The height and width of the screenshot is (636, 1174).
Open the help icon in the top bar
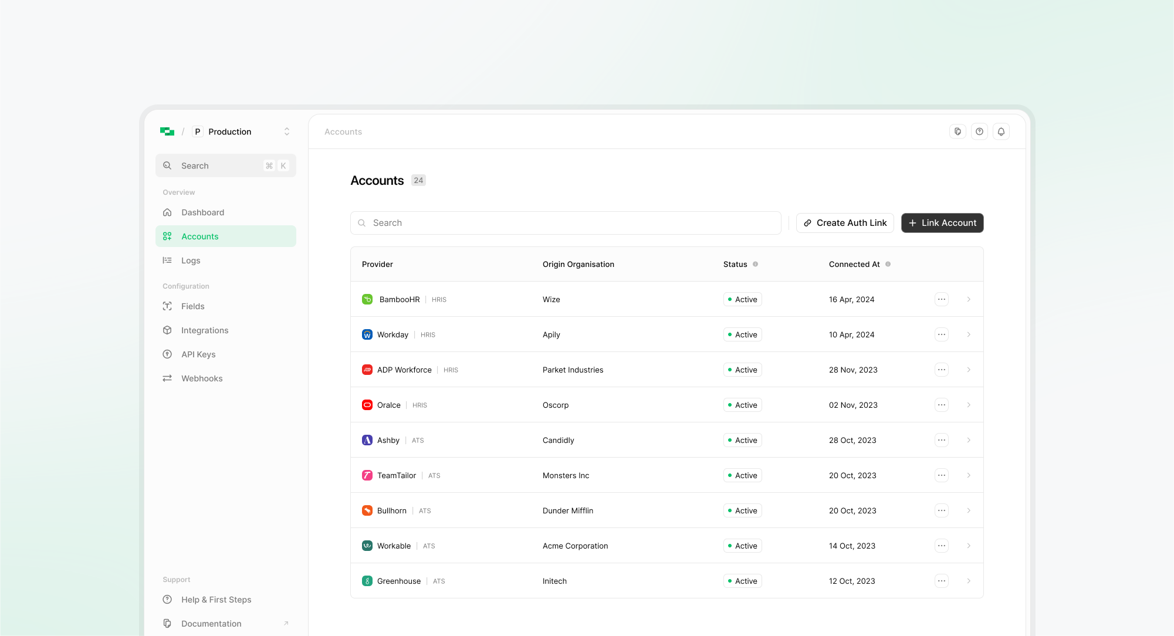click(x=979, y=131)
